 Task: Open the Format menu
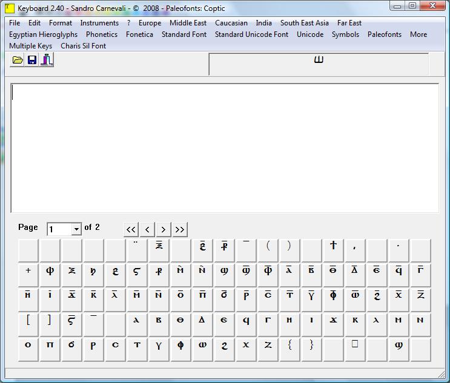(x=61, y=23)
